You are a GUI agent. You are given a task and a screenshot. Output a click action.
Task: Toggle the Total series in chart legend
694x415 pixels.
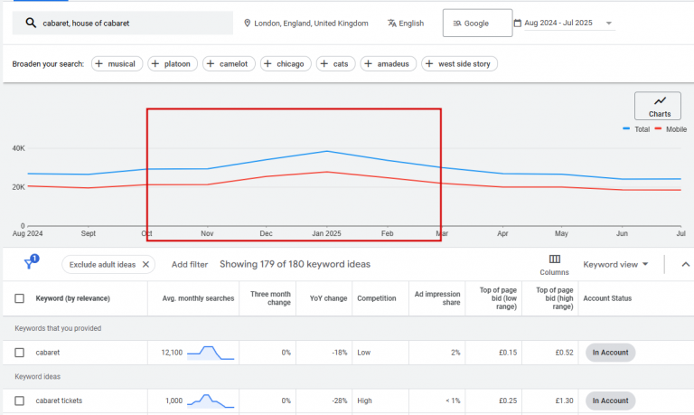click(x=636, y=129)
